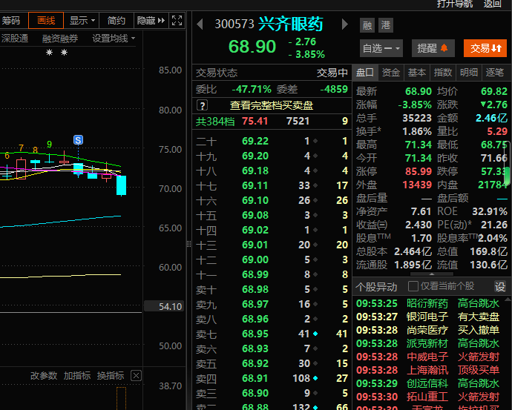This screenshot has height=410, width=512.
Task: Click the stock code 300573
Action: click(x=234, y=24)
